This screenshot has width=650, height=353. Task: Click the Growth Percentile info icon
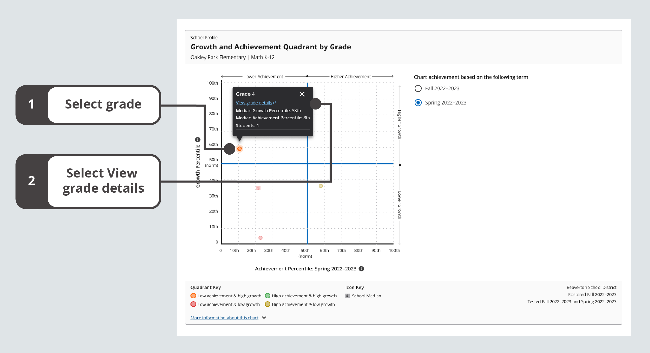(198, 139)
